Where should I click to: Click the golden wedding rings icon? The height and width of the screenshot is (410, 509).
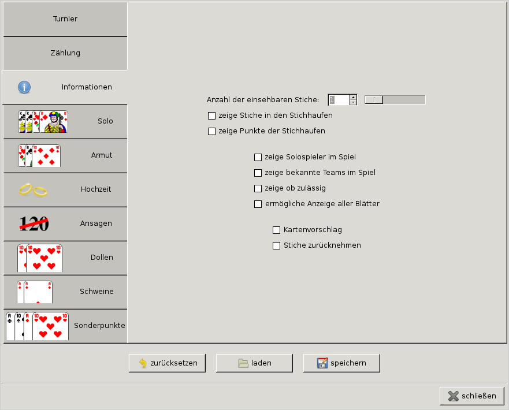click(32, 189)
